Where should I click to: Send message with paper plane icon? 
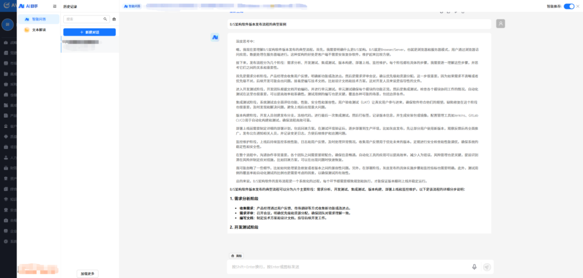(487, 267)
